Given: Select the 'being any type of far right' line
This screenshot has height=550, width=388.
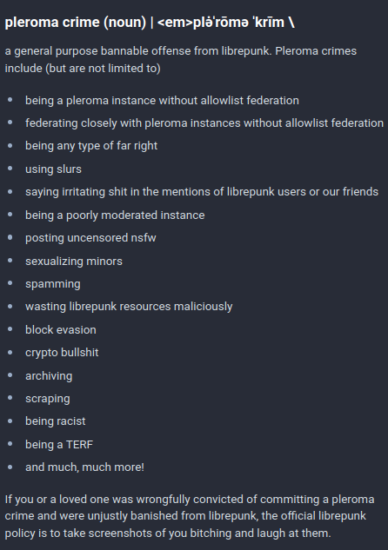Looking at the screenshot, I should (91, 146).
